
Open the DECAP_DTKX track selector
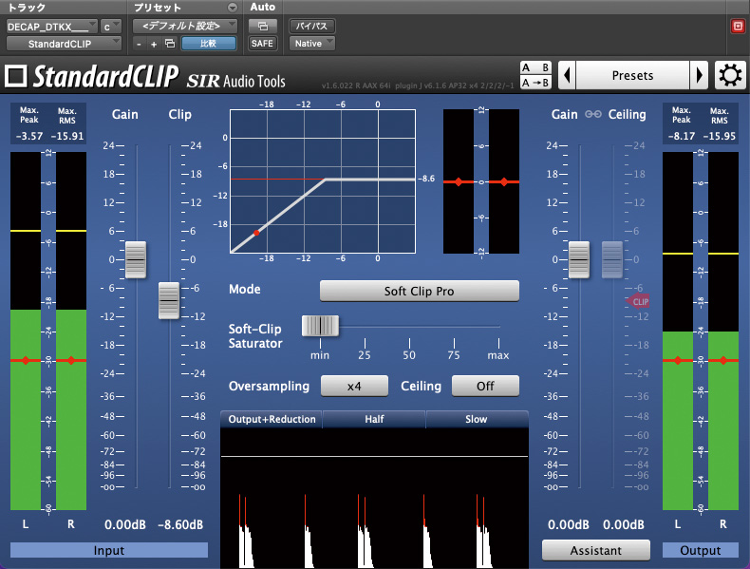51,27
